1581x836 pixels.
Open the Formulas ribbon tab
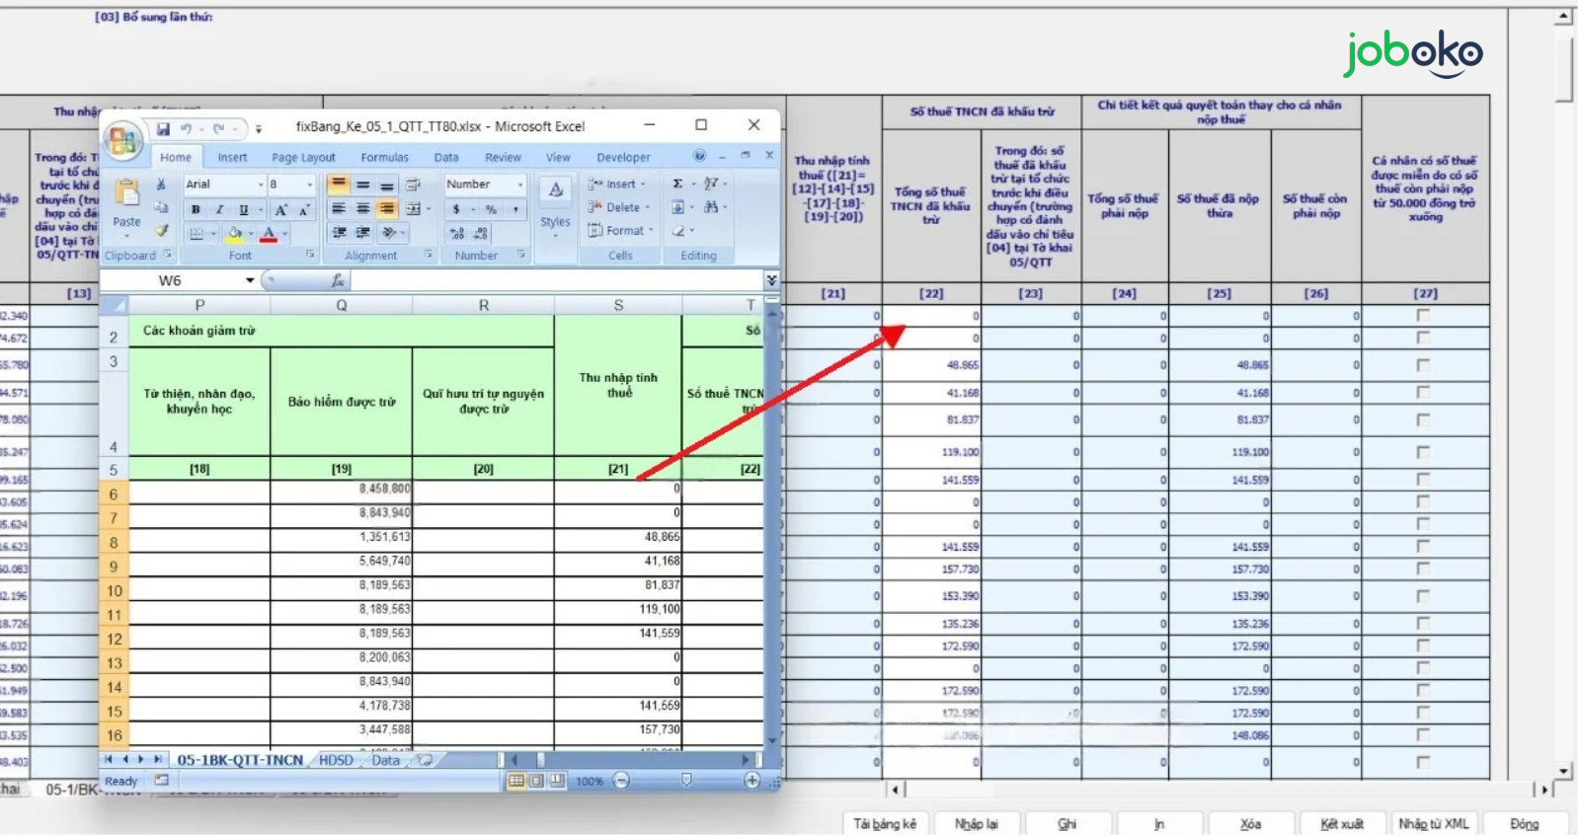pyautogui.click(x=384, y=157)
